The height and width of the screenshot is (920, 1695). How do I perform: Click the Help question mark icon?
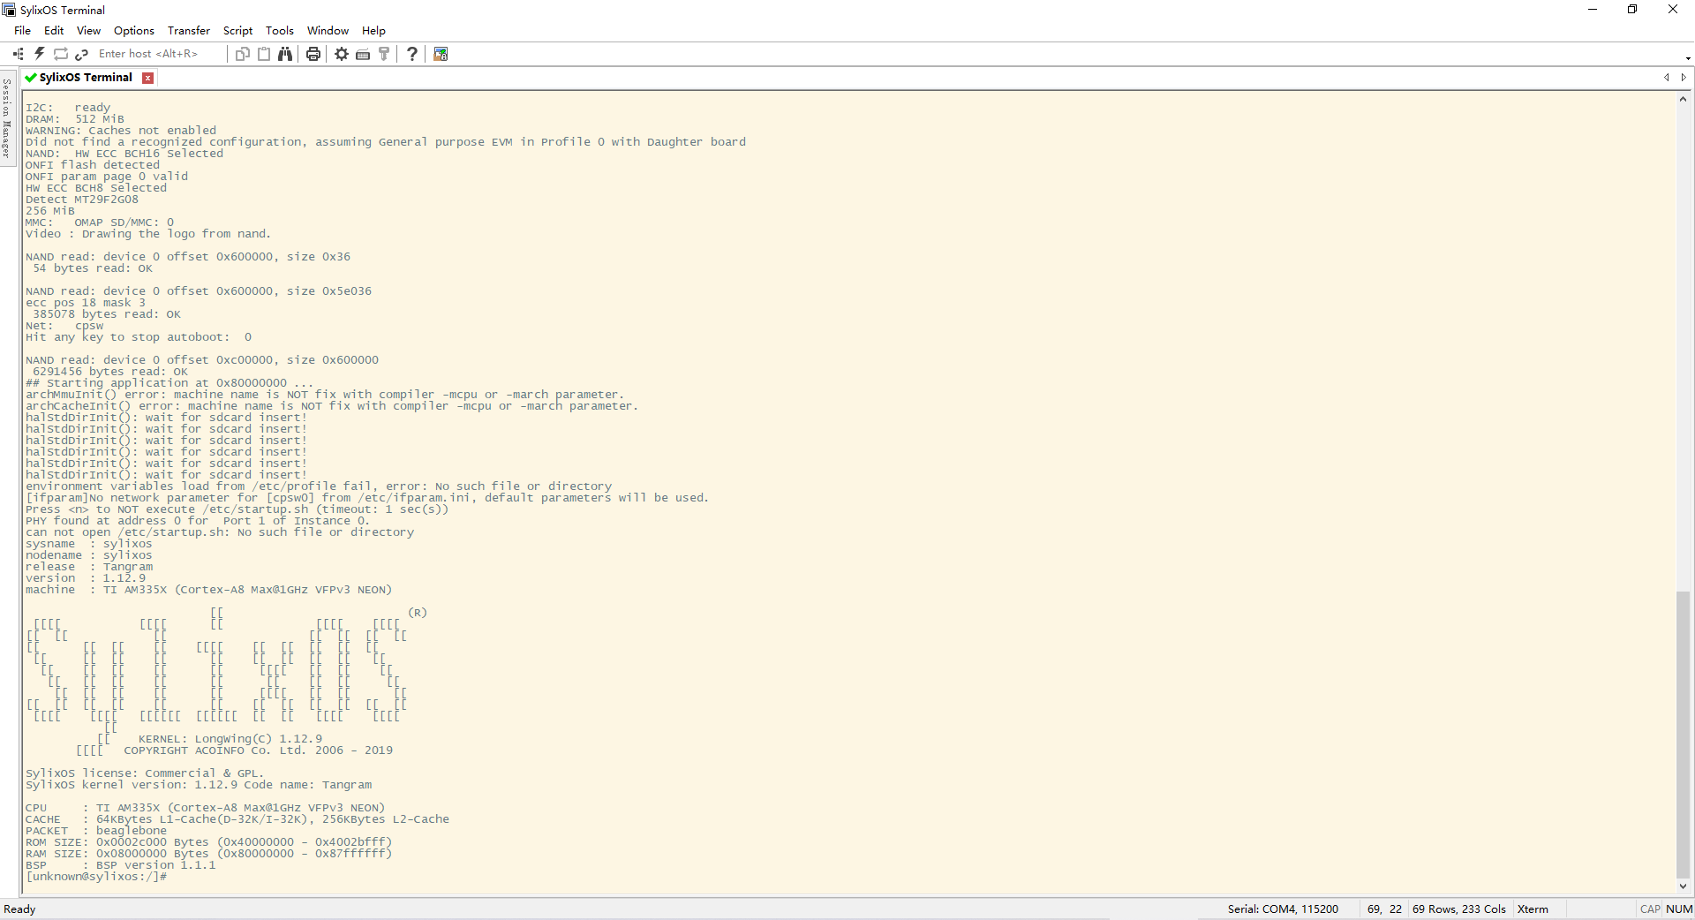point(412,54)
